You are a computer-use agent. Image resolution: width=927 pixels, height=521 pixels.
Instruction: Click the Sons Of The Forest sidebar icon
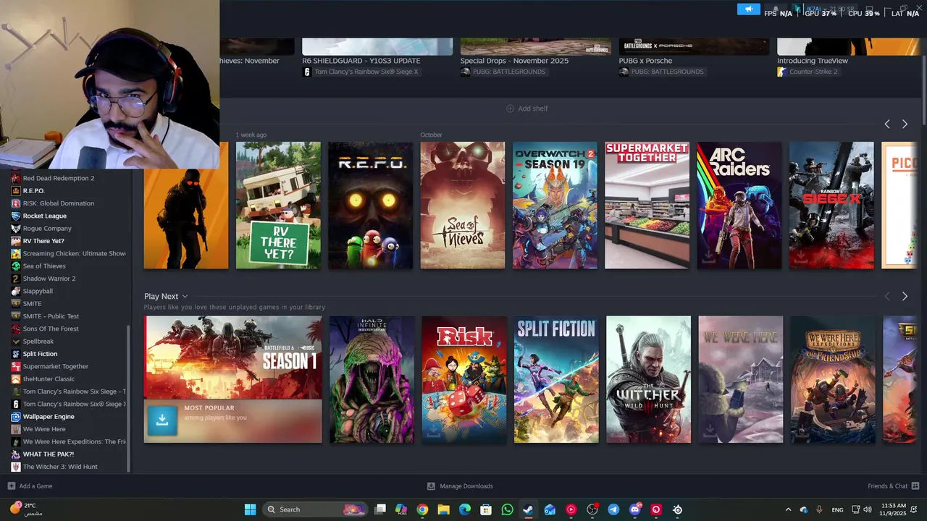(16, 329)
